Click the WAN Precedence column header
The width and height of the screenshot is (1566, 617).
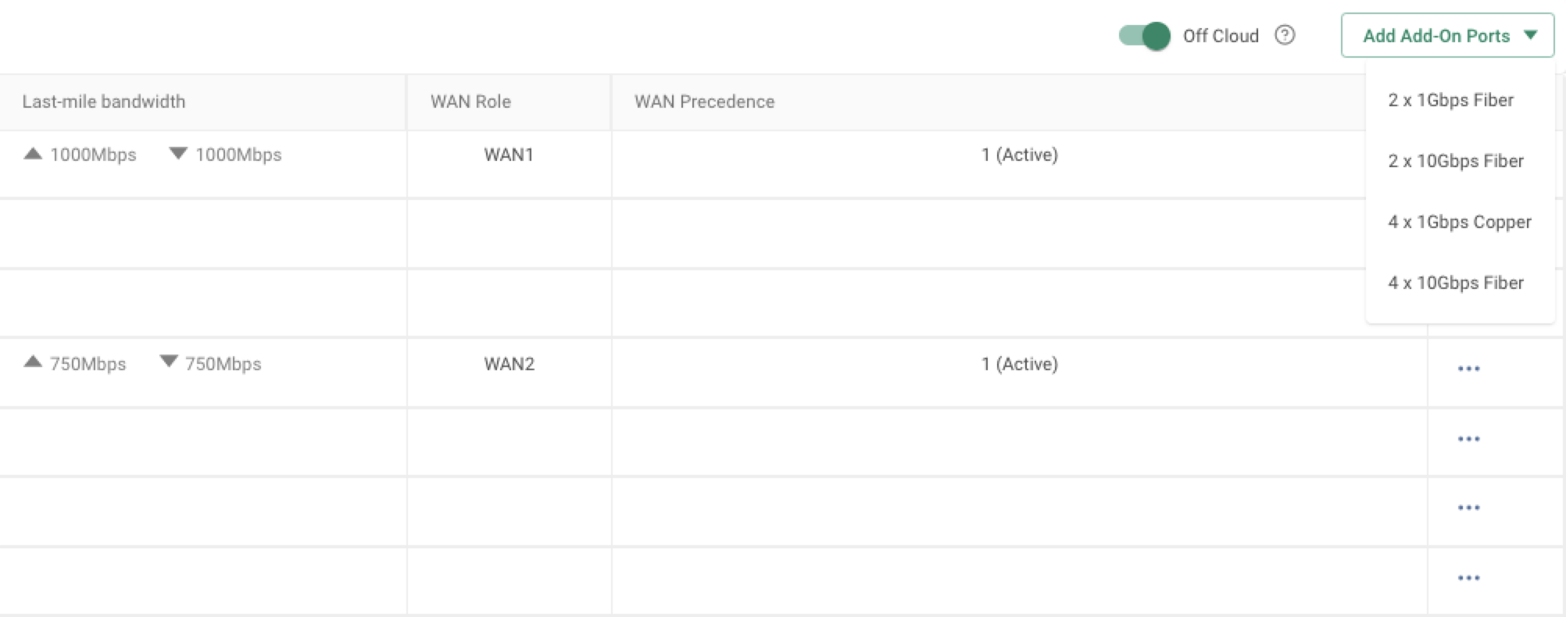pyautogui.click(x=704, y=102)
